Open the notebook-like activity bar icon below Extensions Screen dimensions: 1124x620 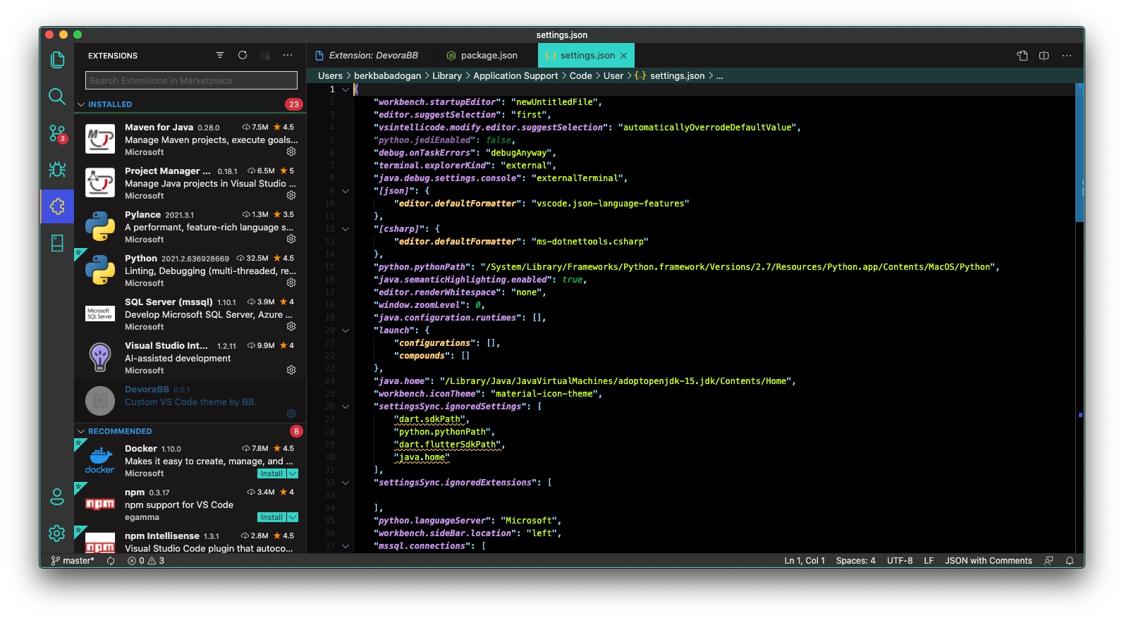pyautogui.click(x=57, y=243)
